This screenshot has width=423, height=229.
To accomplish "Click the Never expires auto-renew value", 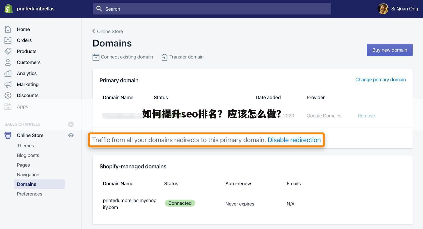I will point(240,204).
